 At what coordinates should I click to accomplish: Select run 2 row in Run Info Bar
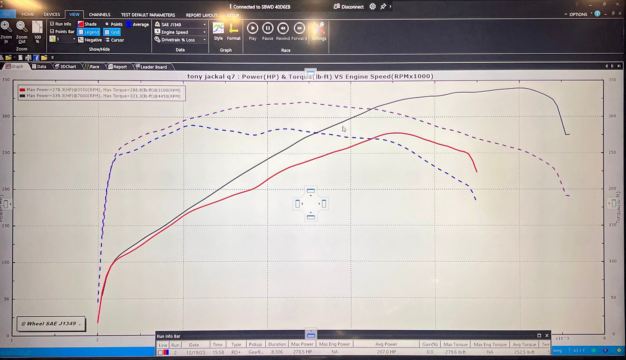click(x=175, y=352)
